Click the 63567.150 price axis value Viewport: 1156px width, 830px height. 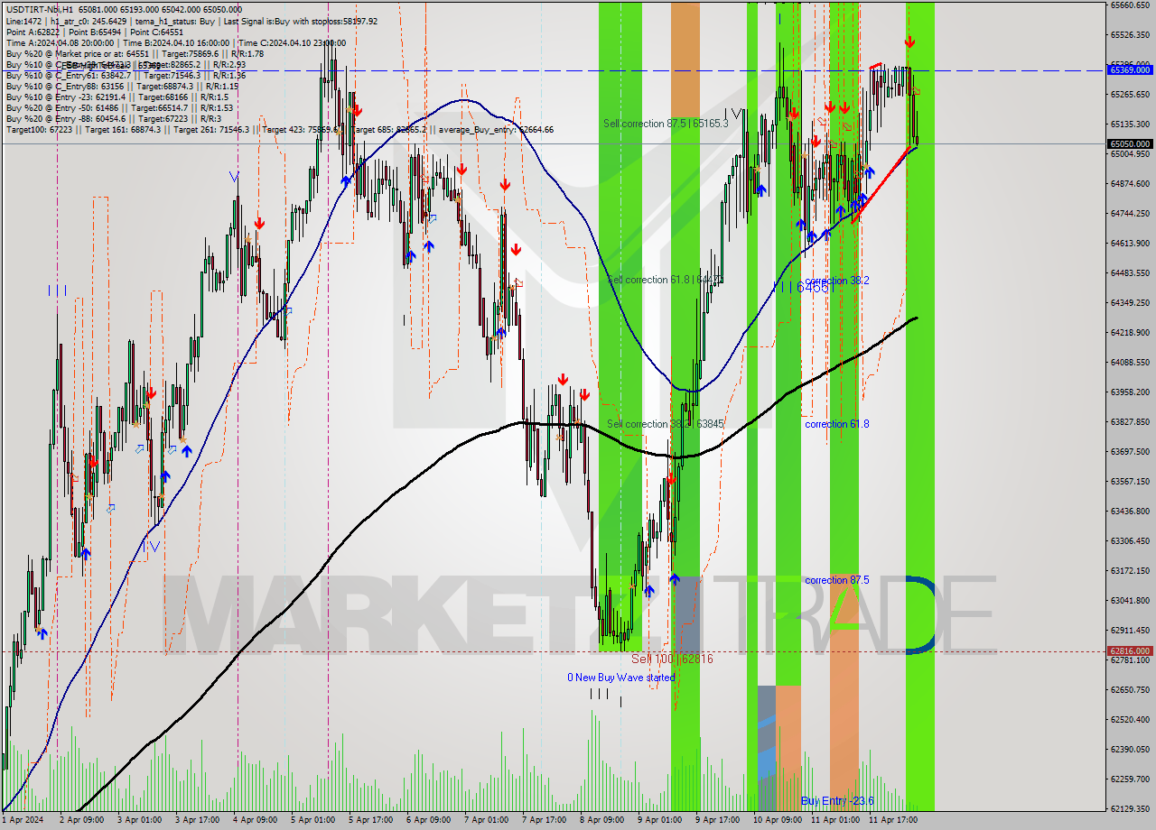point(1130,481)
